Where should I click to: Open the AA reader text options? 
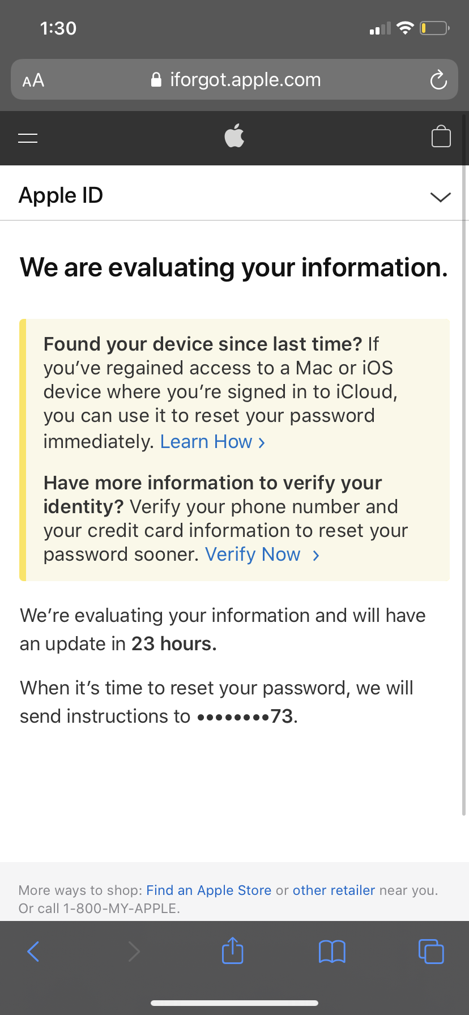33,80
